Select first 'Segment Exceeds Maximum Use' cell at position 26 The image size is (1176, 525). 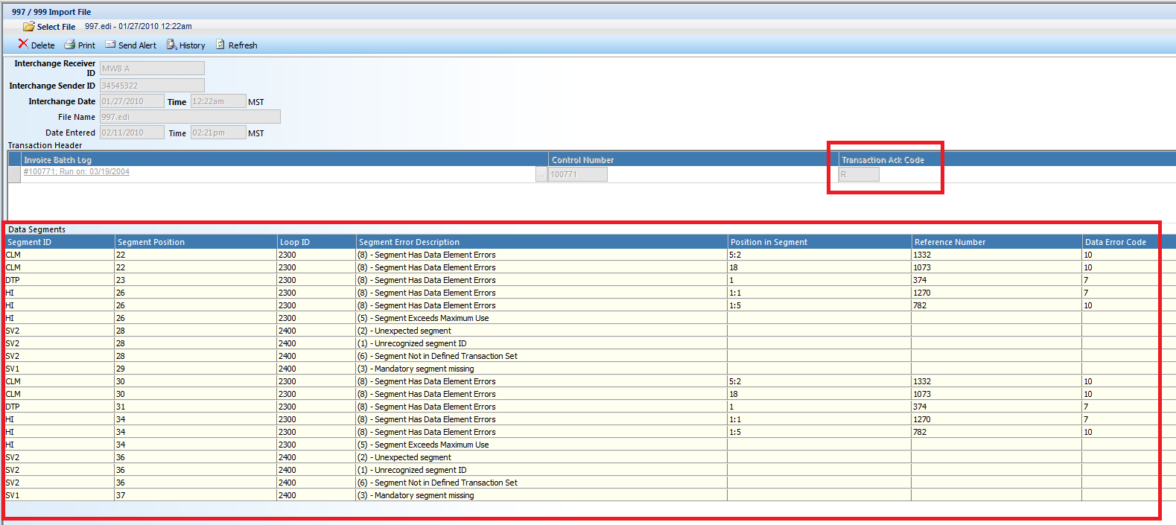click(542, 318)
